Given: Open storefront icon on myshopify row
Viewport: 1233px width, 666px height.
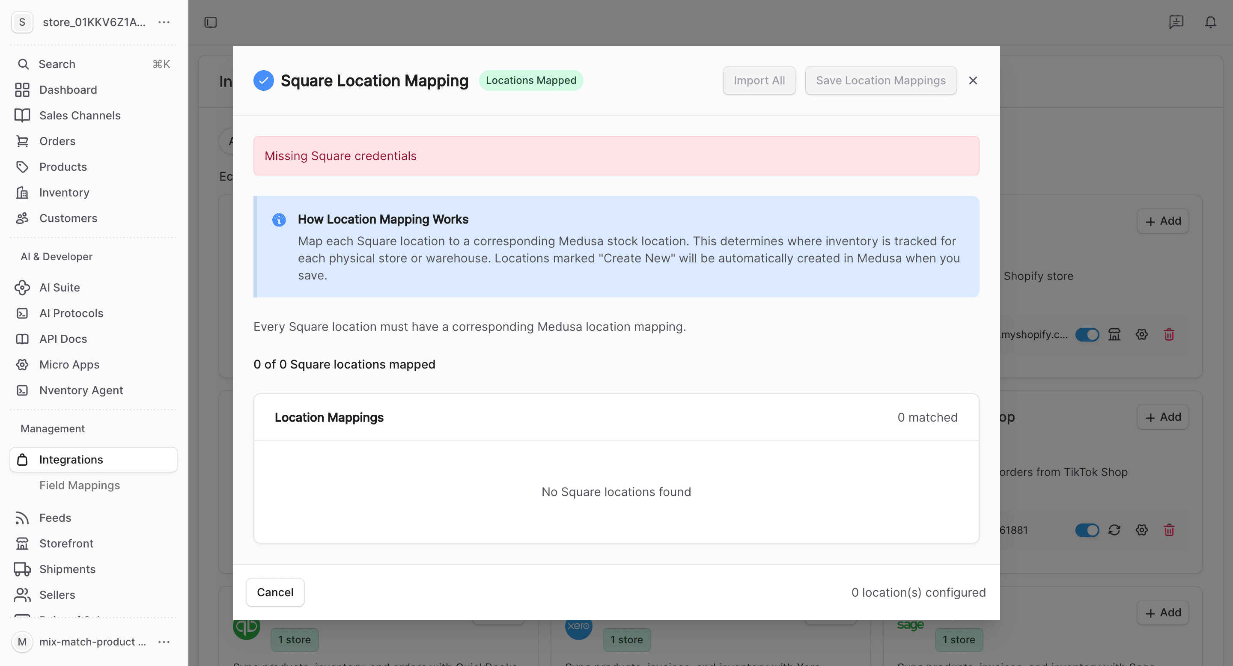Looking at the screenshot, I should point(1114,334).
